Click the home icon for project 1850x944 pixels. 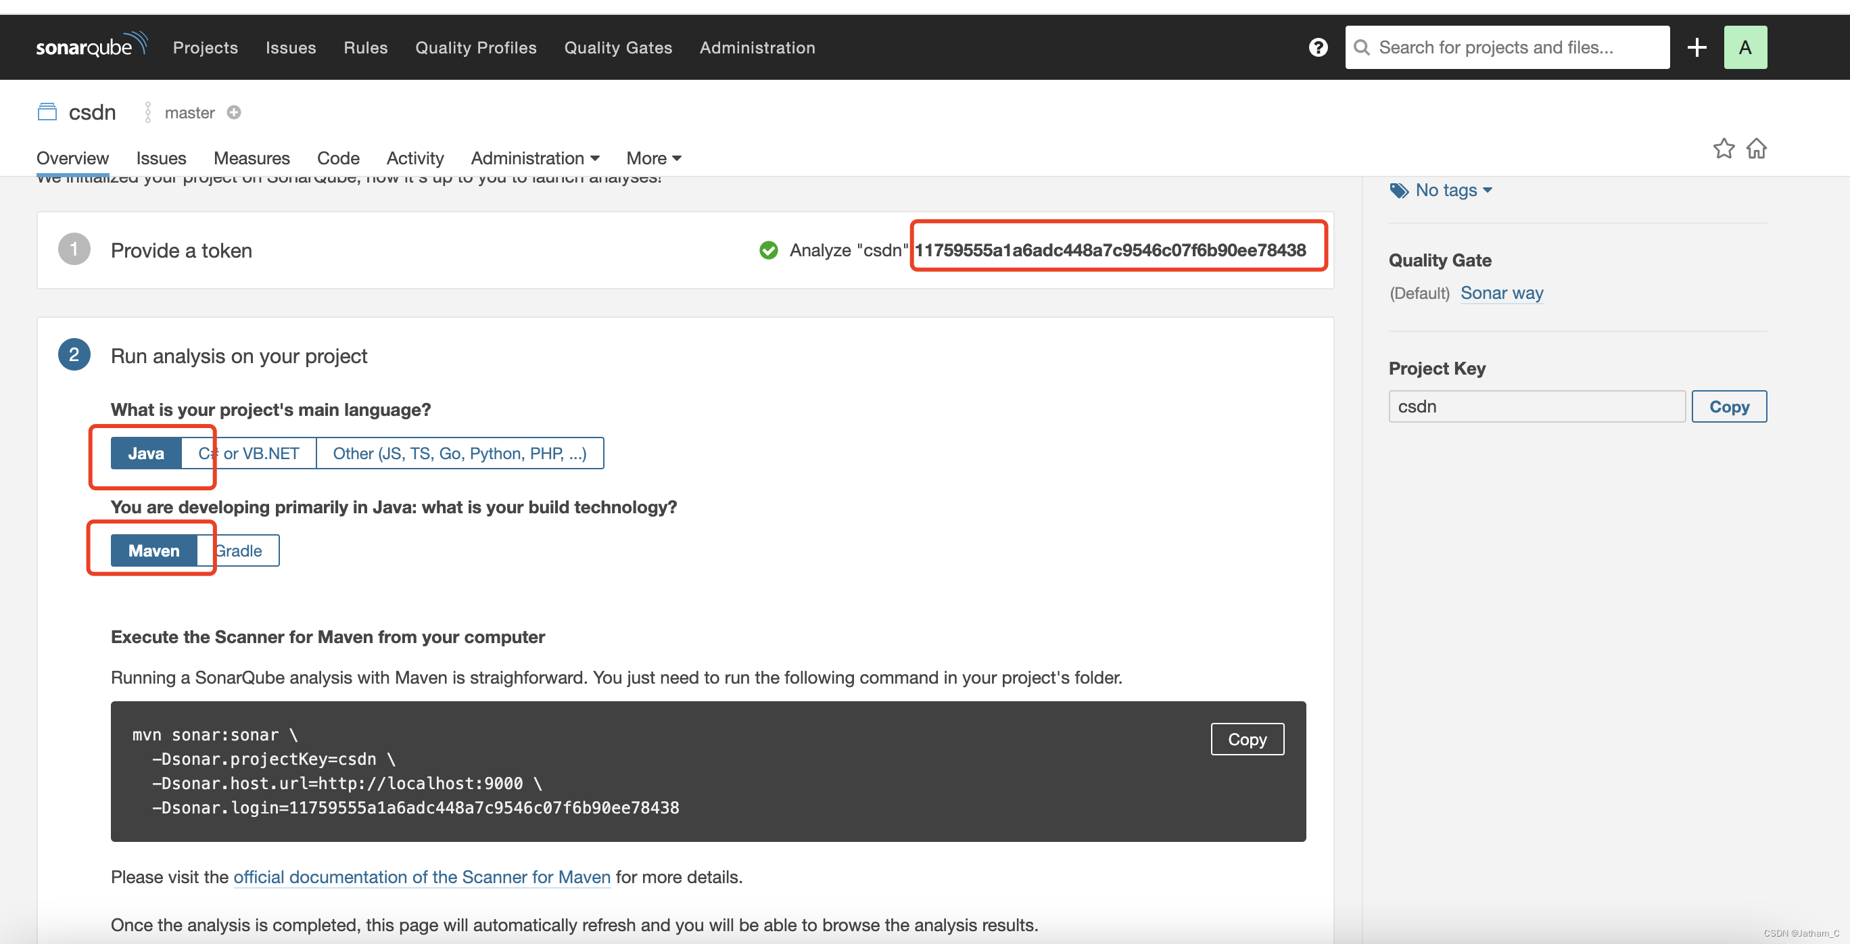(x=1756, y=149)
